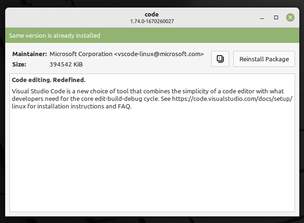Click the size value 394542 KiB
The width and height of the screenshot is (304, 223).
(x=66, y=65)
